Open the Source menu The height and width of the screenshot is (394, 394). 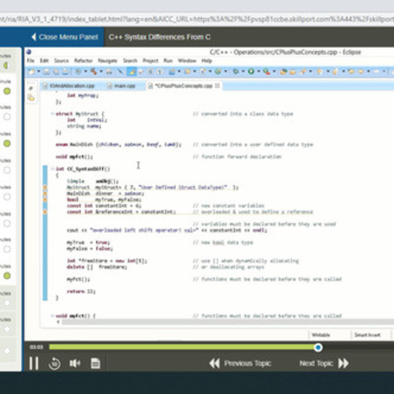61,61
